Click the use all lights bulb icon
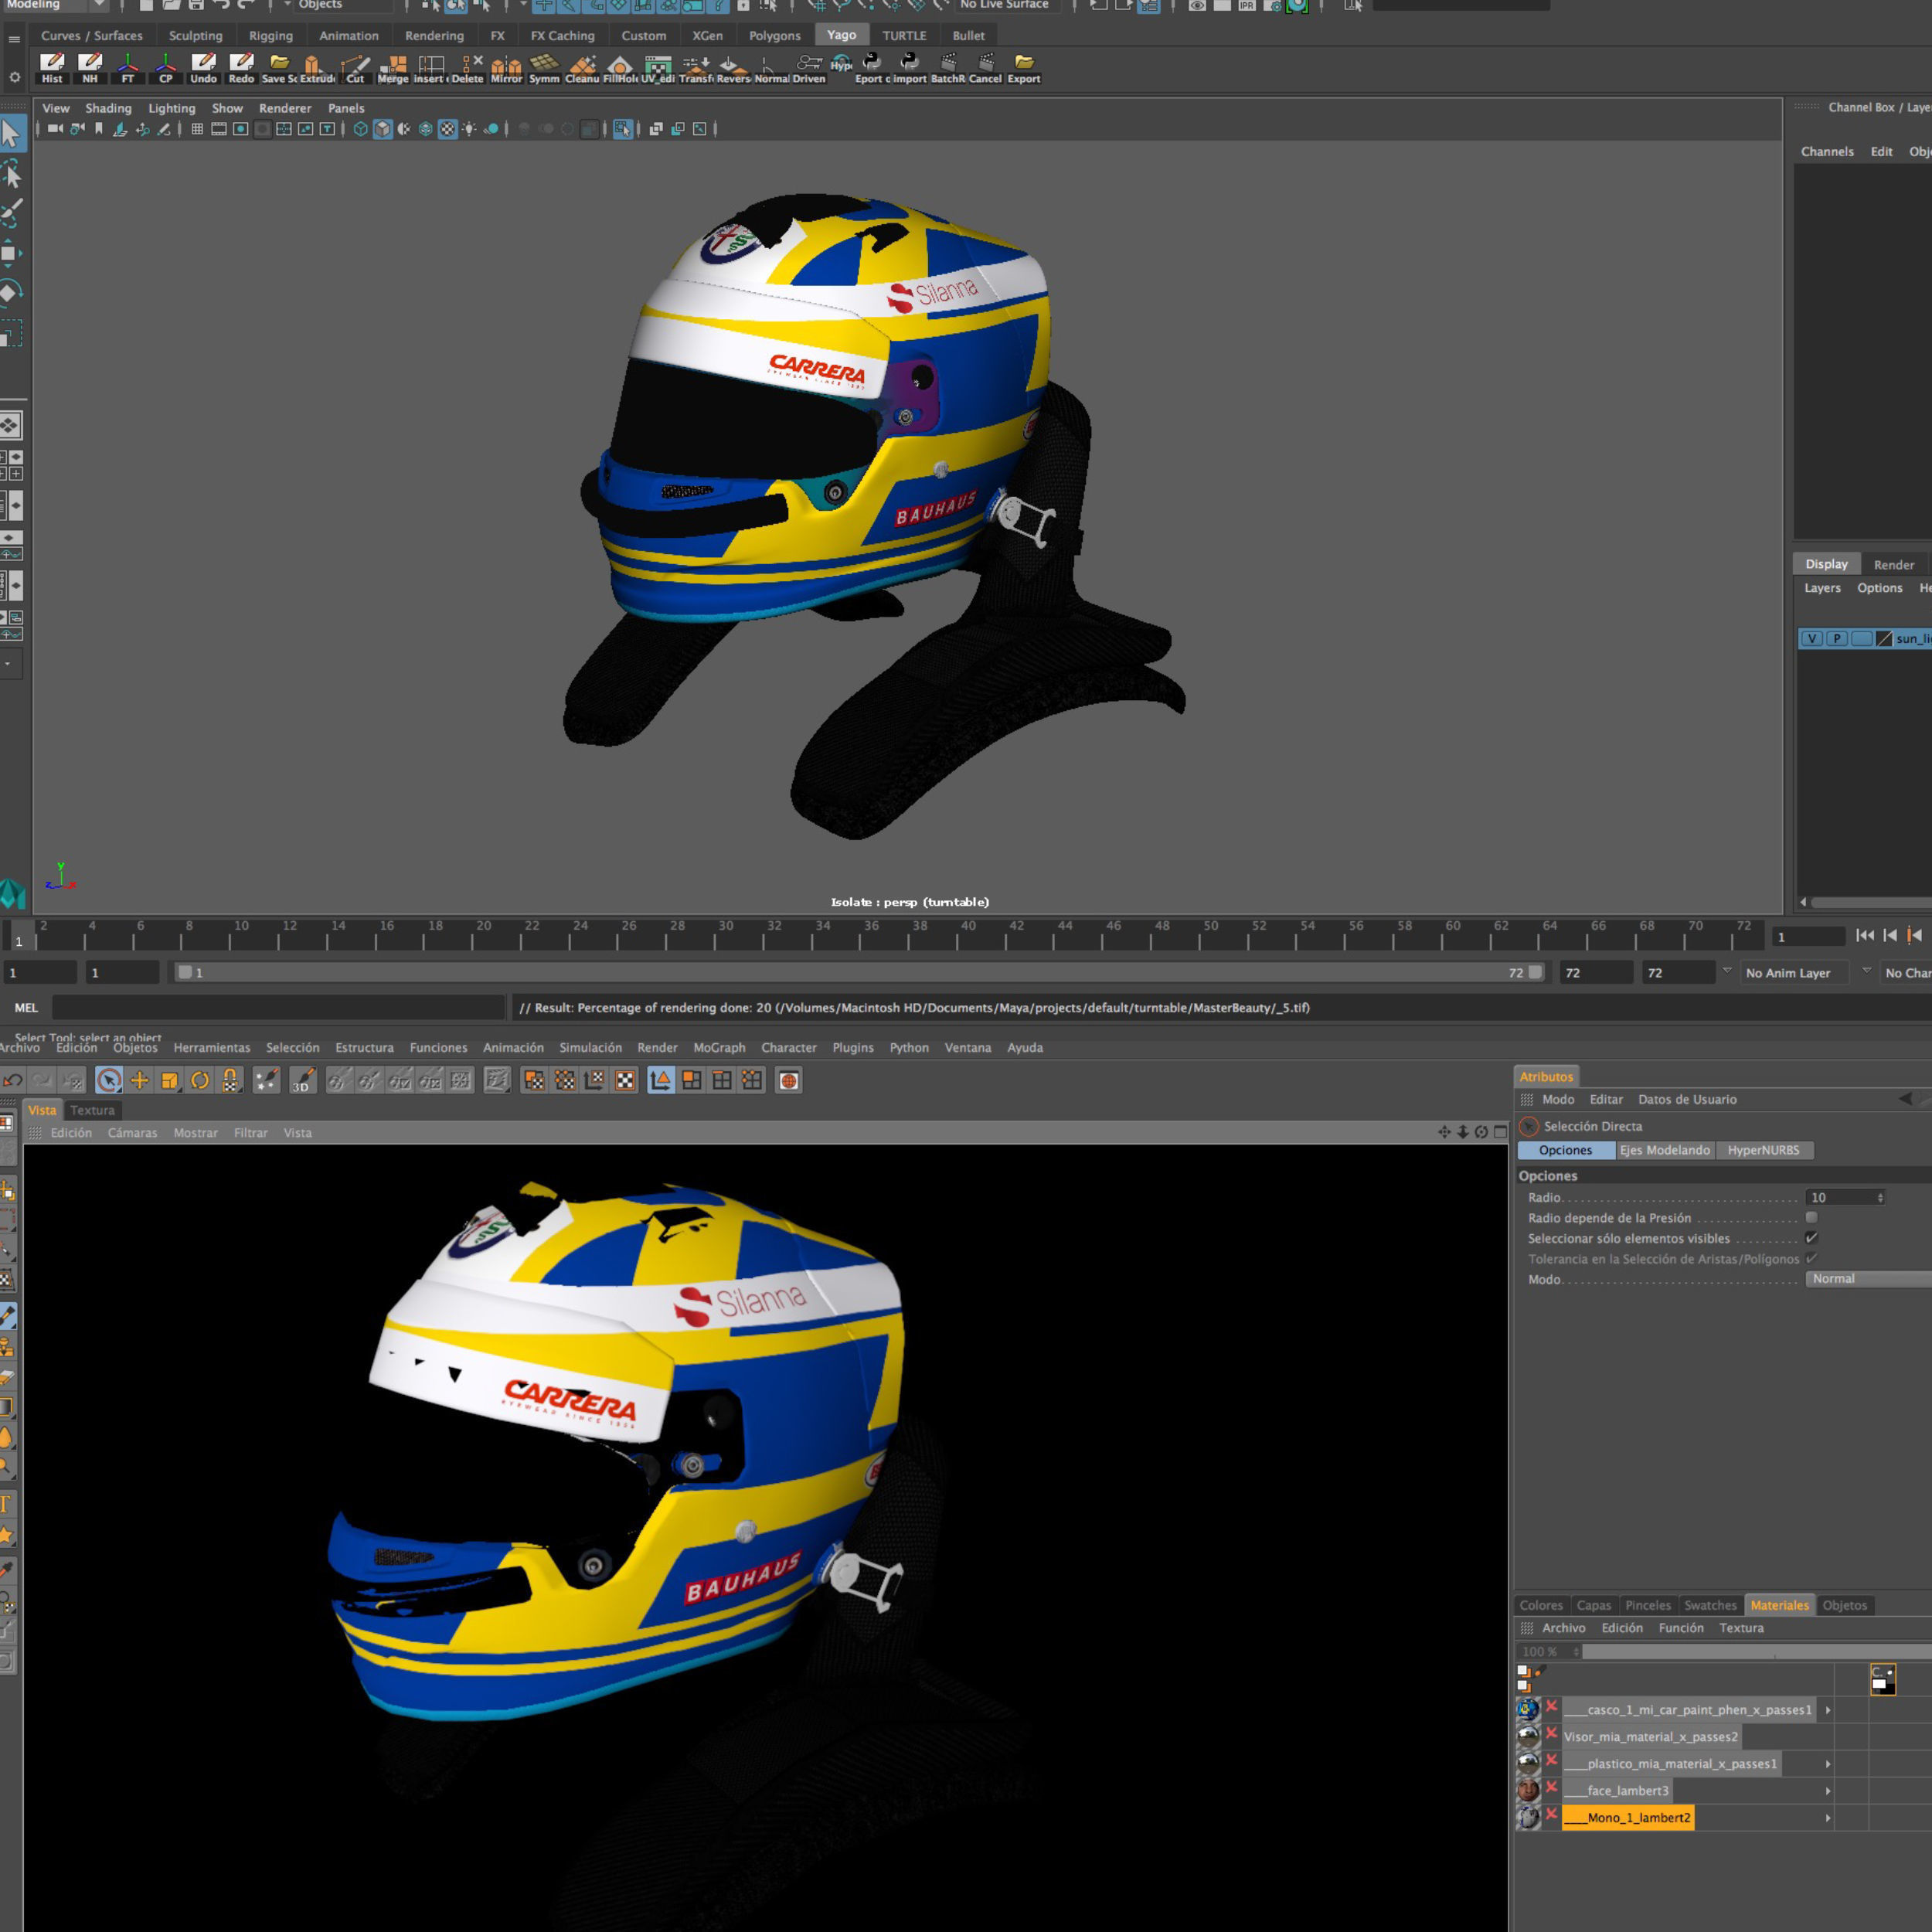This screenshot has height=1932, width=1932. point(469,129)
